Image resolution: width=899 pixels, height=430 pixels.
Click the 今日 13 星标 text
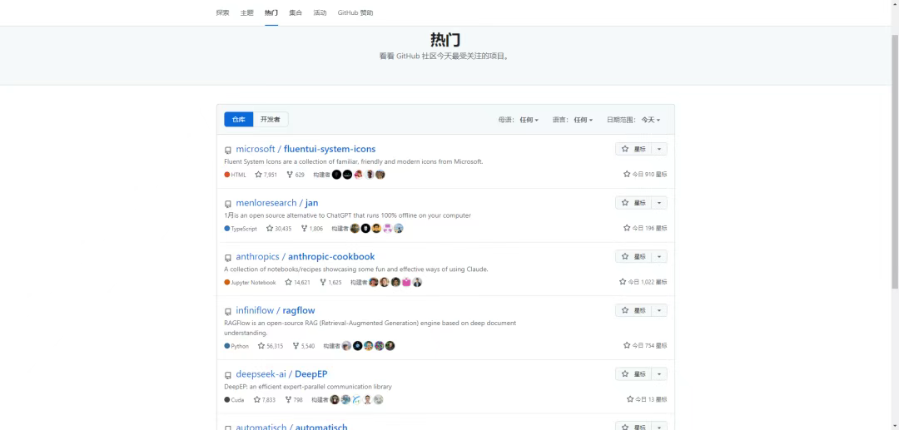[647, 399]
